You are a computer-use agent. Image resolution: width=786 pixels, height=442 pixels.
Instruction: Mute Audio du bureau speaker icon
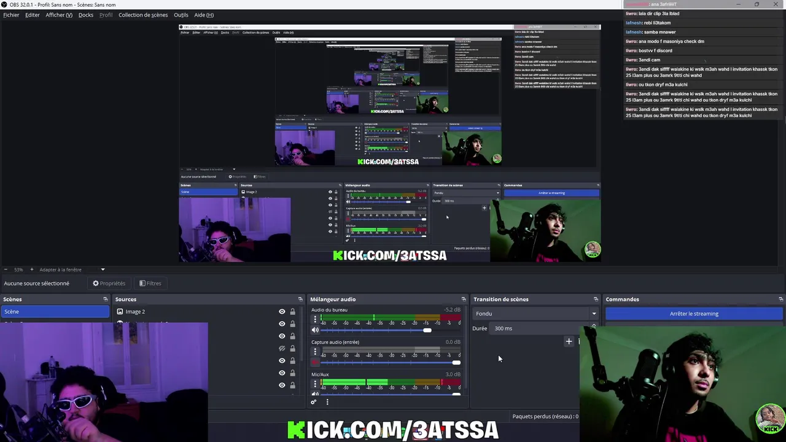click(x=315, y=330)
